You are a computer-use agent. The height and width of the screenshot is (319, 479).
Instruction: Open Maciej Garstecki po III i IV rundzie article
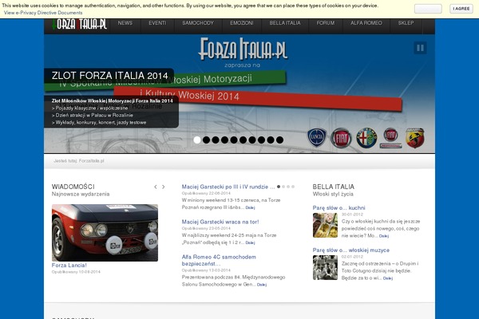point(228,187)
